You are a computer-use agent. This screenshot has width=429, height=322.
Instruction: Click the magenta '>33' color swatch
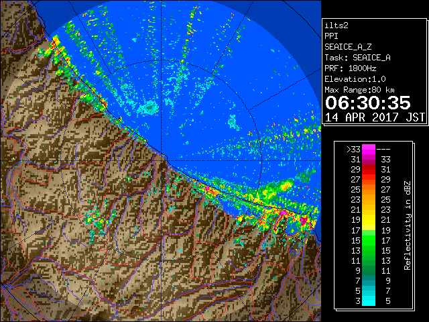click(369, 149)
